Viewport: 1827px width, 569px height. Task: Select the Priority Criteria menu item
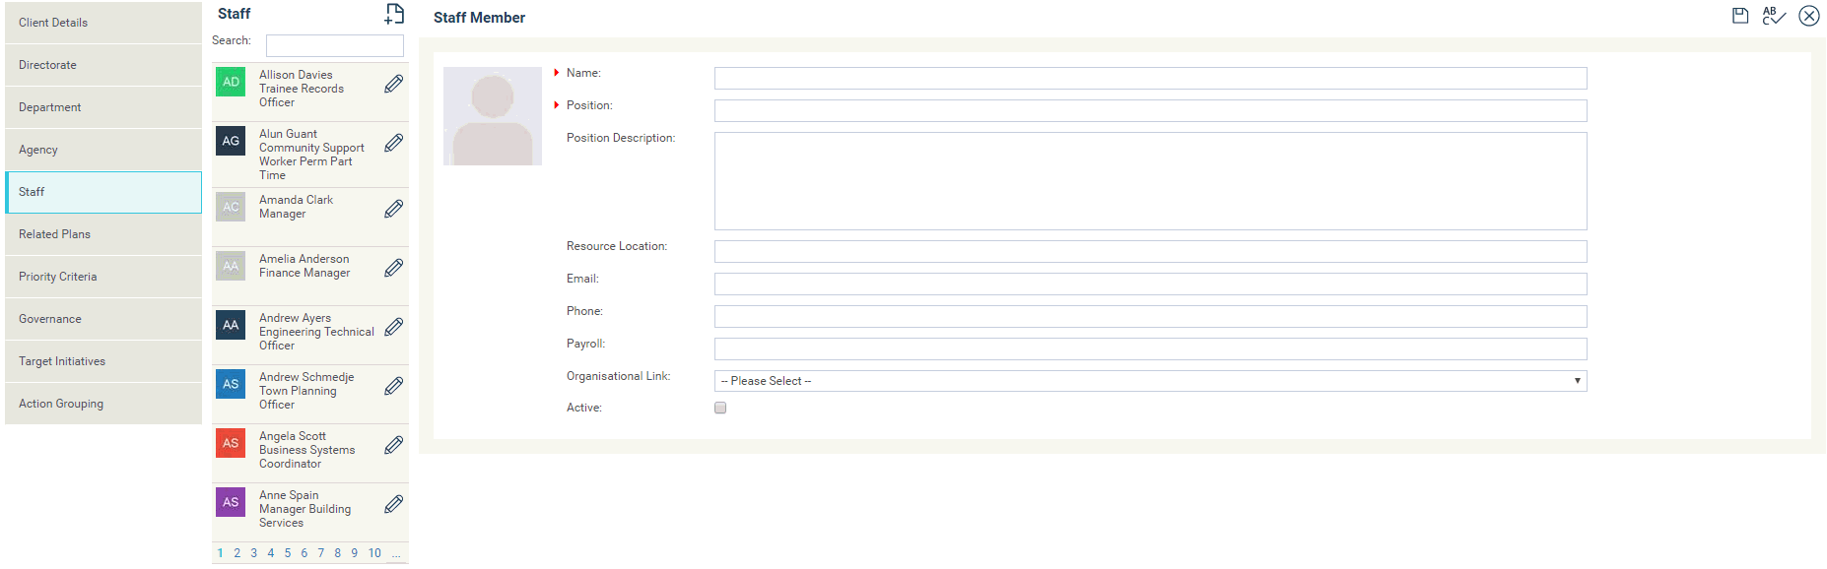coord(103,277)
